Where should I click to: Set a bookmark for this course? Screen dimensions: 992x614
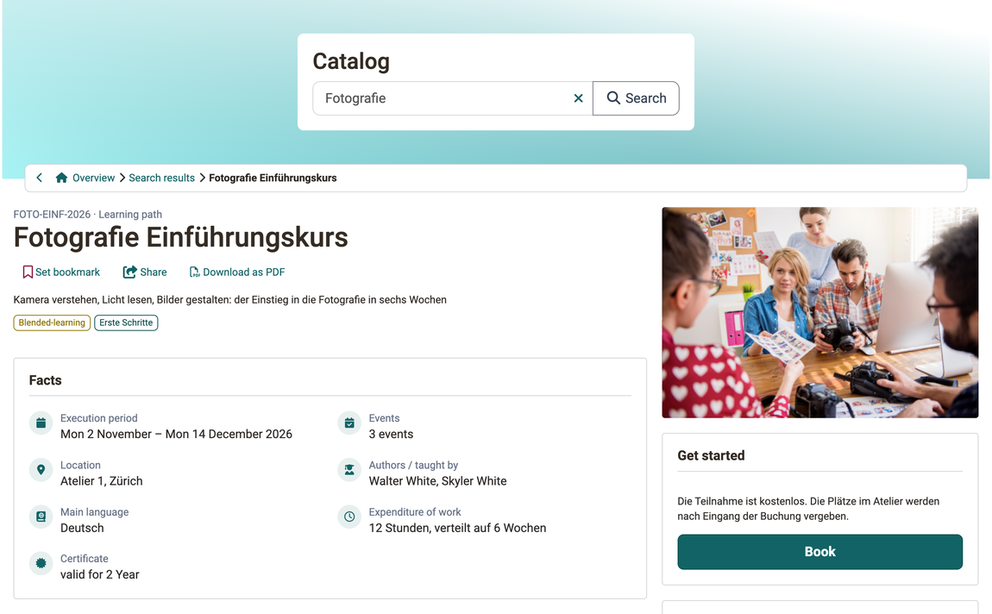pos(61,272)
